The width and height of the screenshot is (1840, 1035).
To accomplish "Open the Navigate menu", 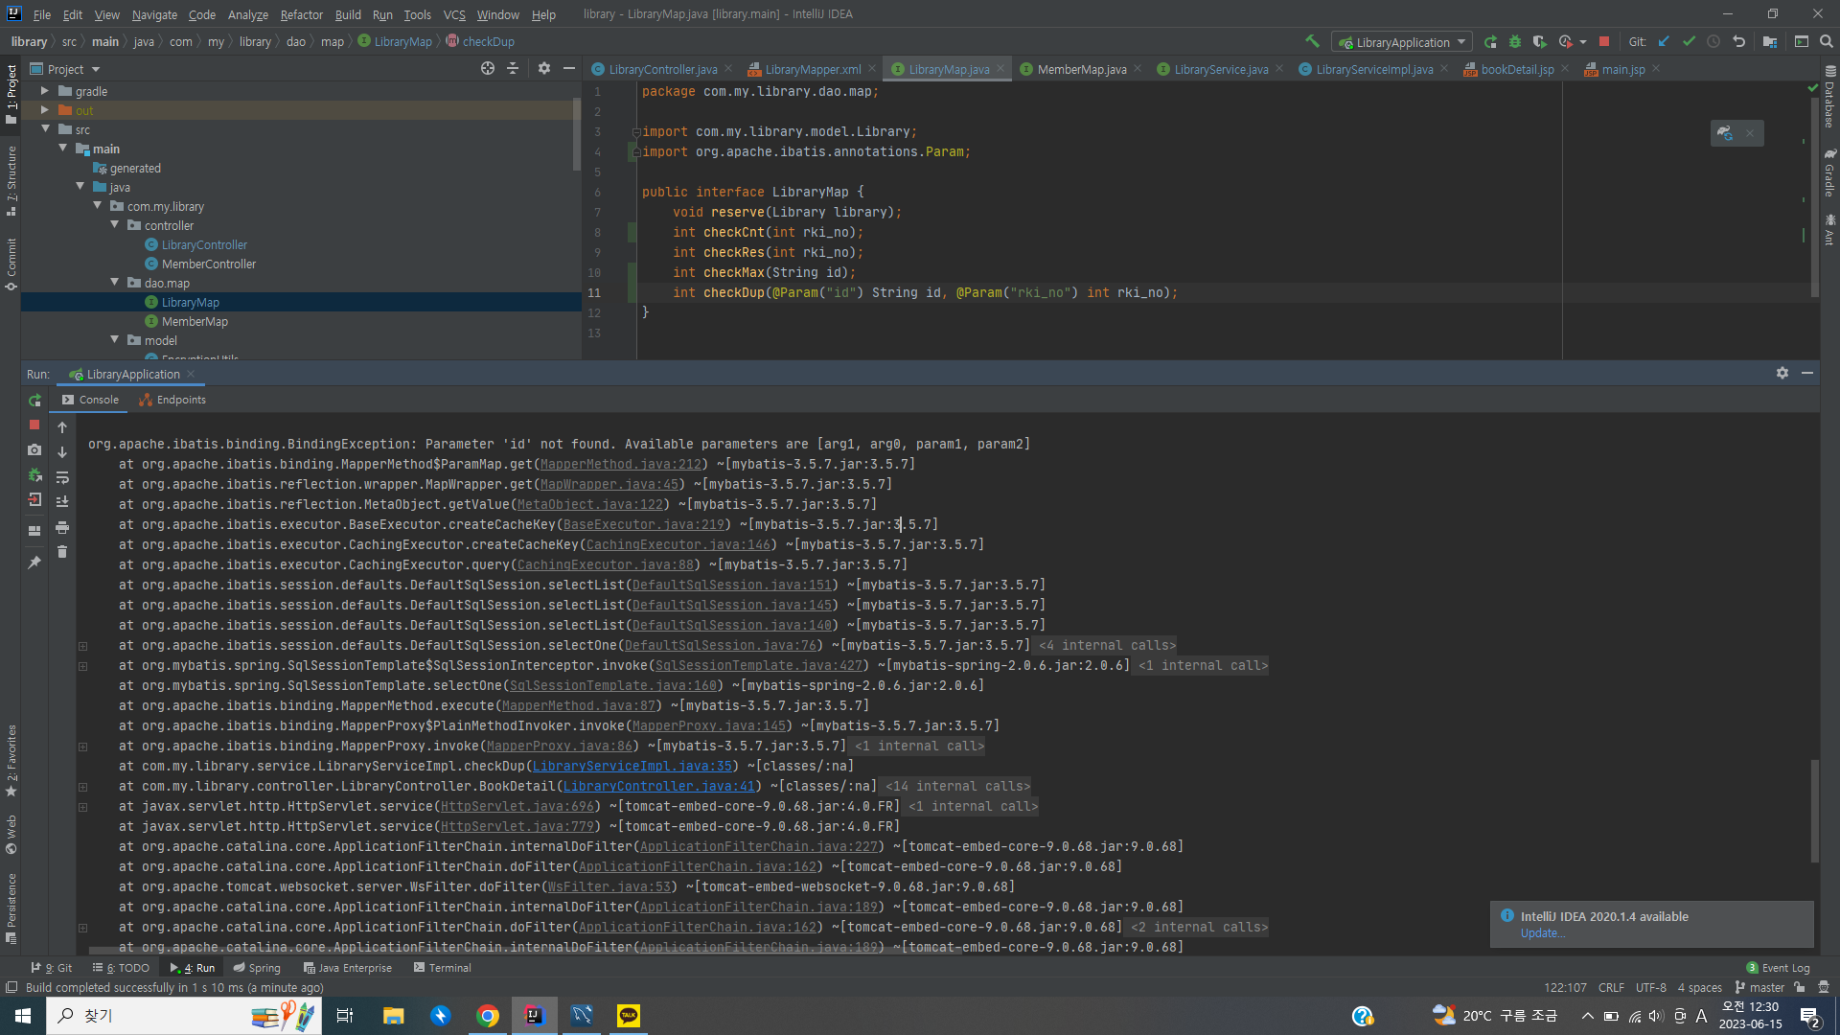I will (154, 14).
